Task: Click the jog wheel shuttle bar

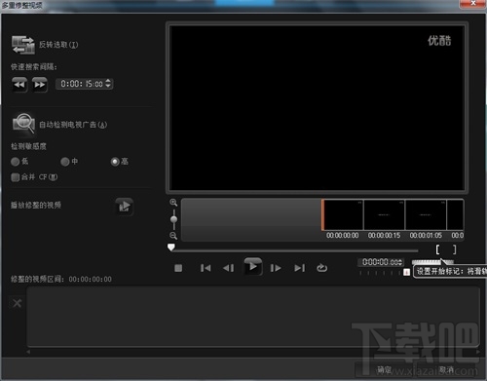Action: pos(432,262)
